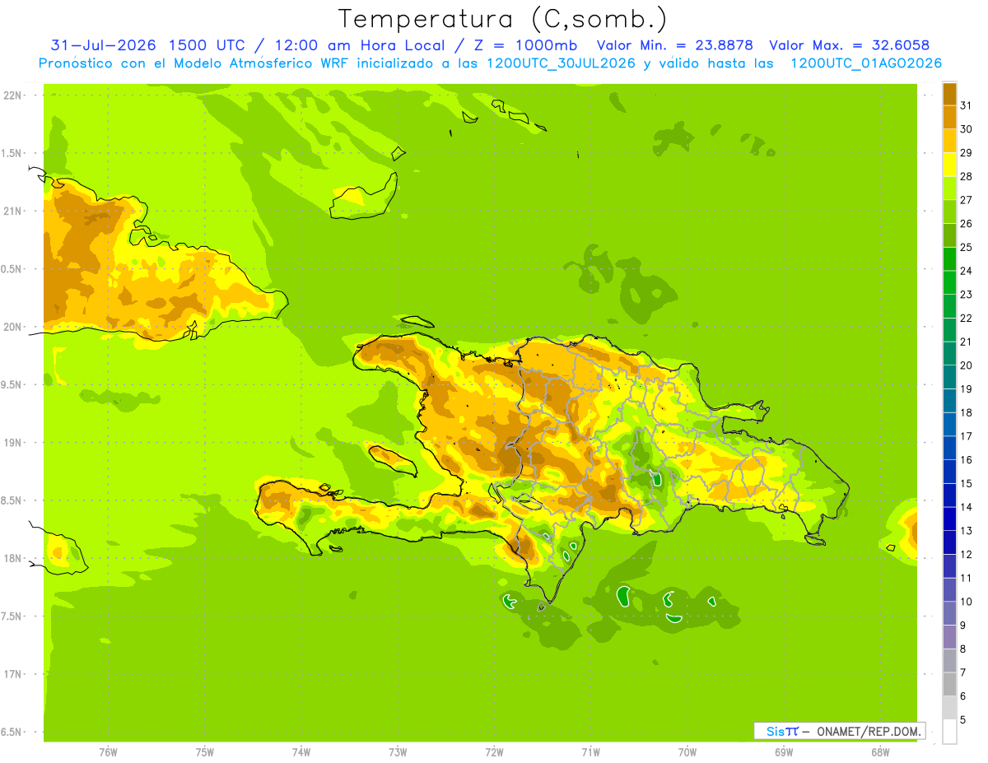
Task: Click the latitude label 8.5N
Action: coord(12,500)
